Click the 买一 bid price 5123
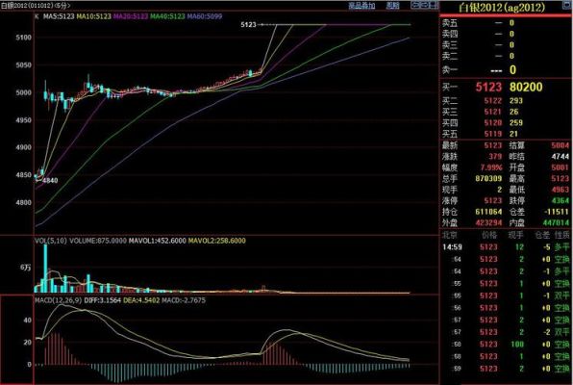 click(x=488, y=87)
